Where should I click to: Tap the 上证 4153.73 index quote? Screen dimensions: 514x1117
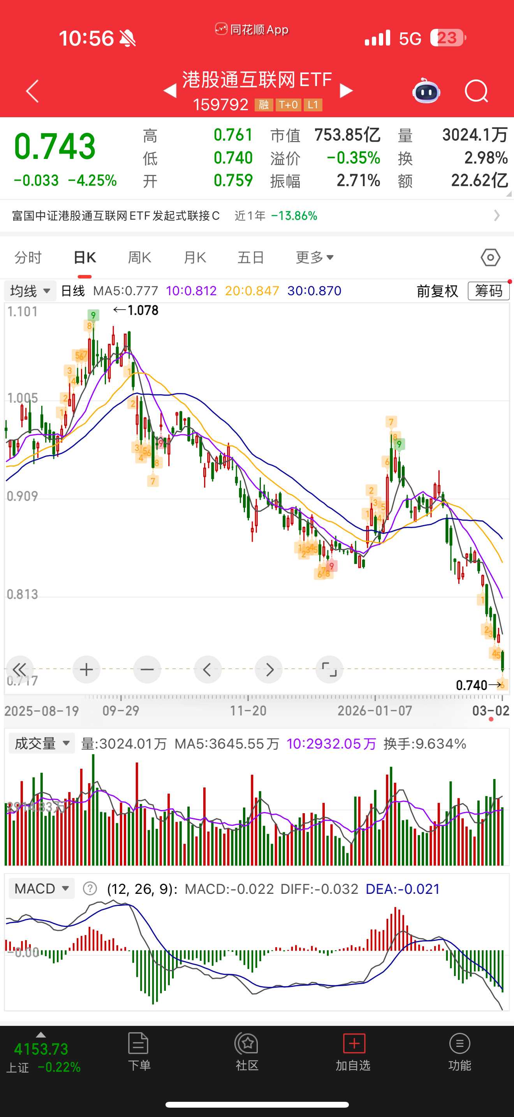pos(43,1057)
